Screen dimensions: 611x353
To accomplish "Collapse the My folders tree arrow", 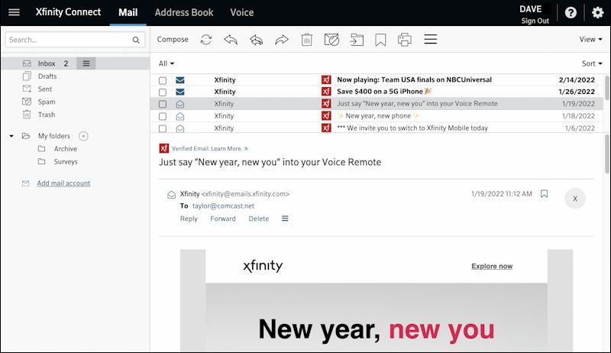I will tap(11, 136).
